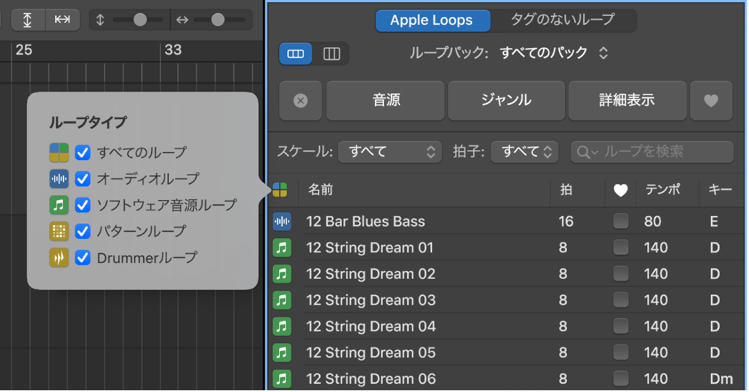Click bar 25 on the timeline ruler
The height and width of the screenshot is (392, 749).
[x=24, y=50]
